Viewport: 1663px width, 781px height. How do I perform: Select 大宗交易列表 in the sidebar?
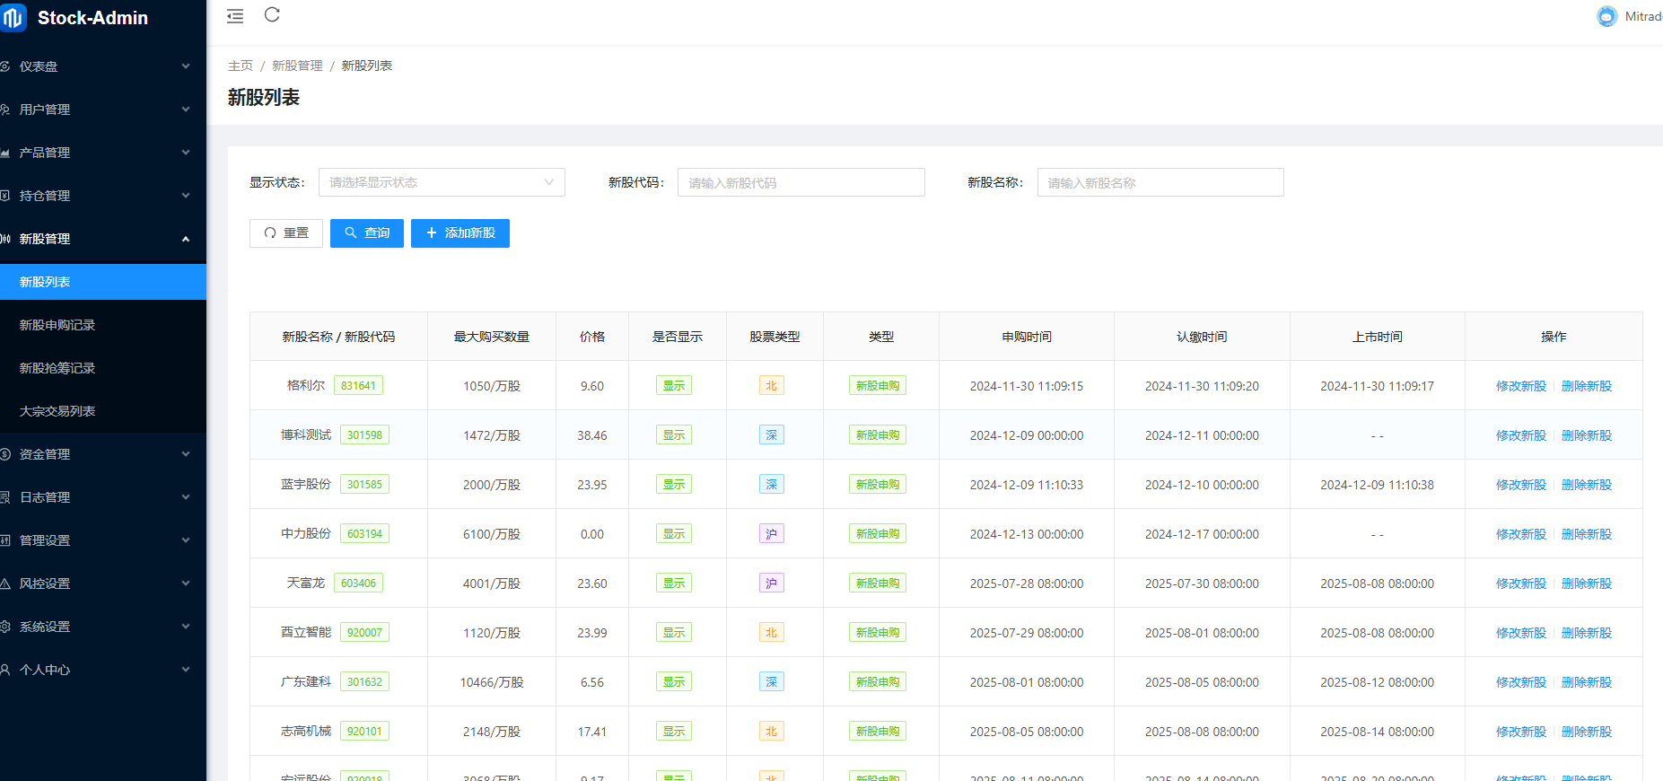(57, 411)
